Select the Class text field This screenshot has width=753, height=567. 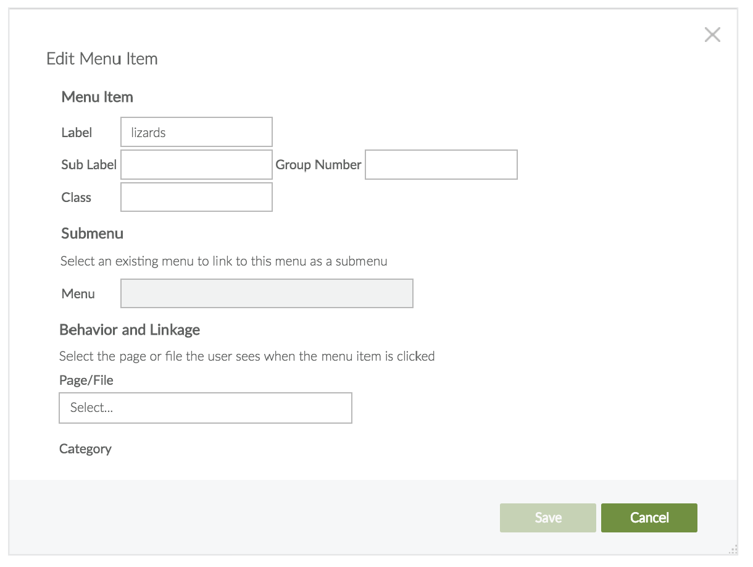[x=196, y=198]
